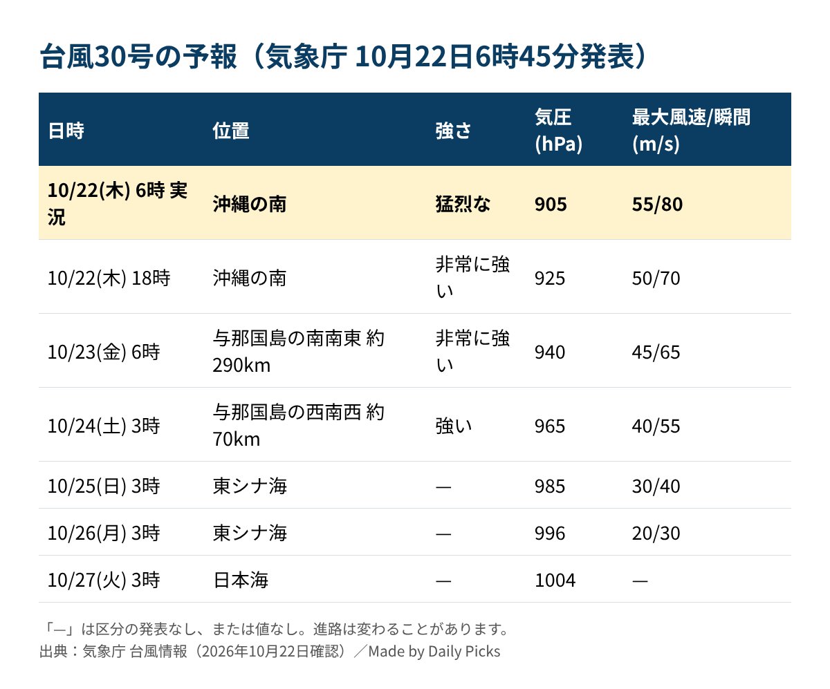Select the 10/25(日) 3時 date cell
Screen dimensions: 830x689
[x=104, y=486]
